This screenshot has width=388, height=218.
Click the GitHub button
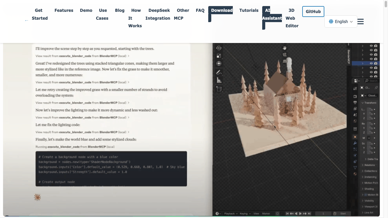click(313, 12)
